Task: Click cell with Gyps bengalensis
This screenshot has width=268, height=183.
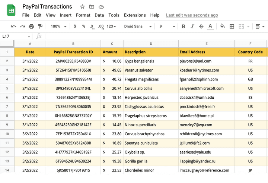Action: tap(151, 61)
